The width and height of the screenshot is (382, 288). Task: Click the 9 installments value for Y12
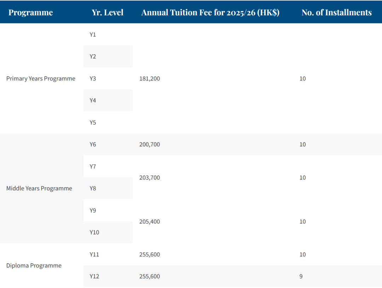[x=301, y=276]
